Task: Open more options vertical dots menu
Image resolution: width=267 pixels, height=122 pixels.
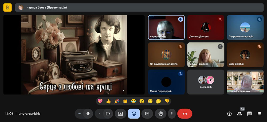Action: (172, 113)
